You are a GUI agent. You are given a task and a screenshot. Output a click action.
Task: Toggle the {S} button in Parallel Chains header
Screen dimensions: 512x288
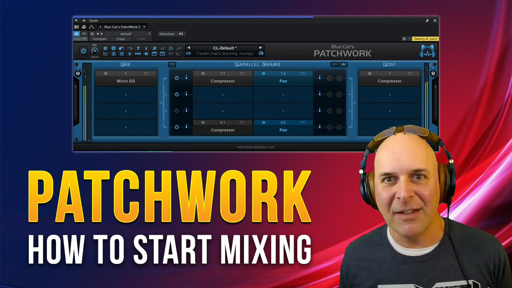click(x=335, y=64)
